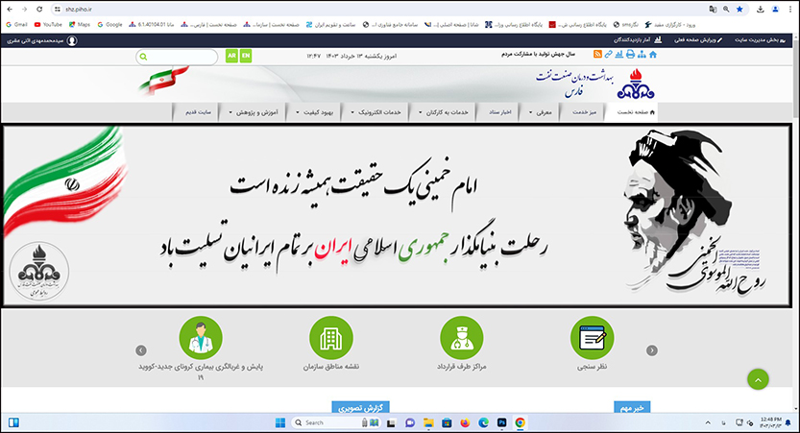Open the نقشه مناطق سازمان building icon
Image resolution: width=800 pixels, height=433 pixels.
(x=331, y=338)
